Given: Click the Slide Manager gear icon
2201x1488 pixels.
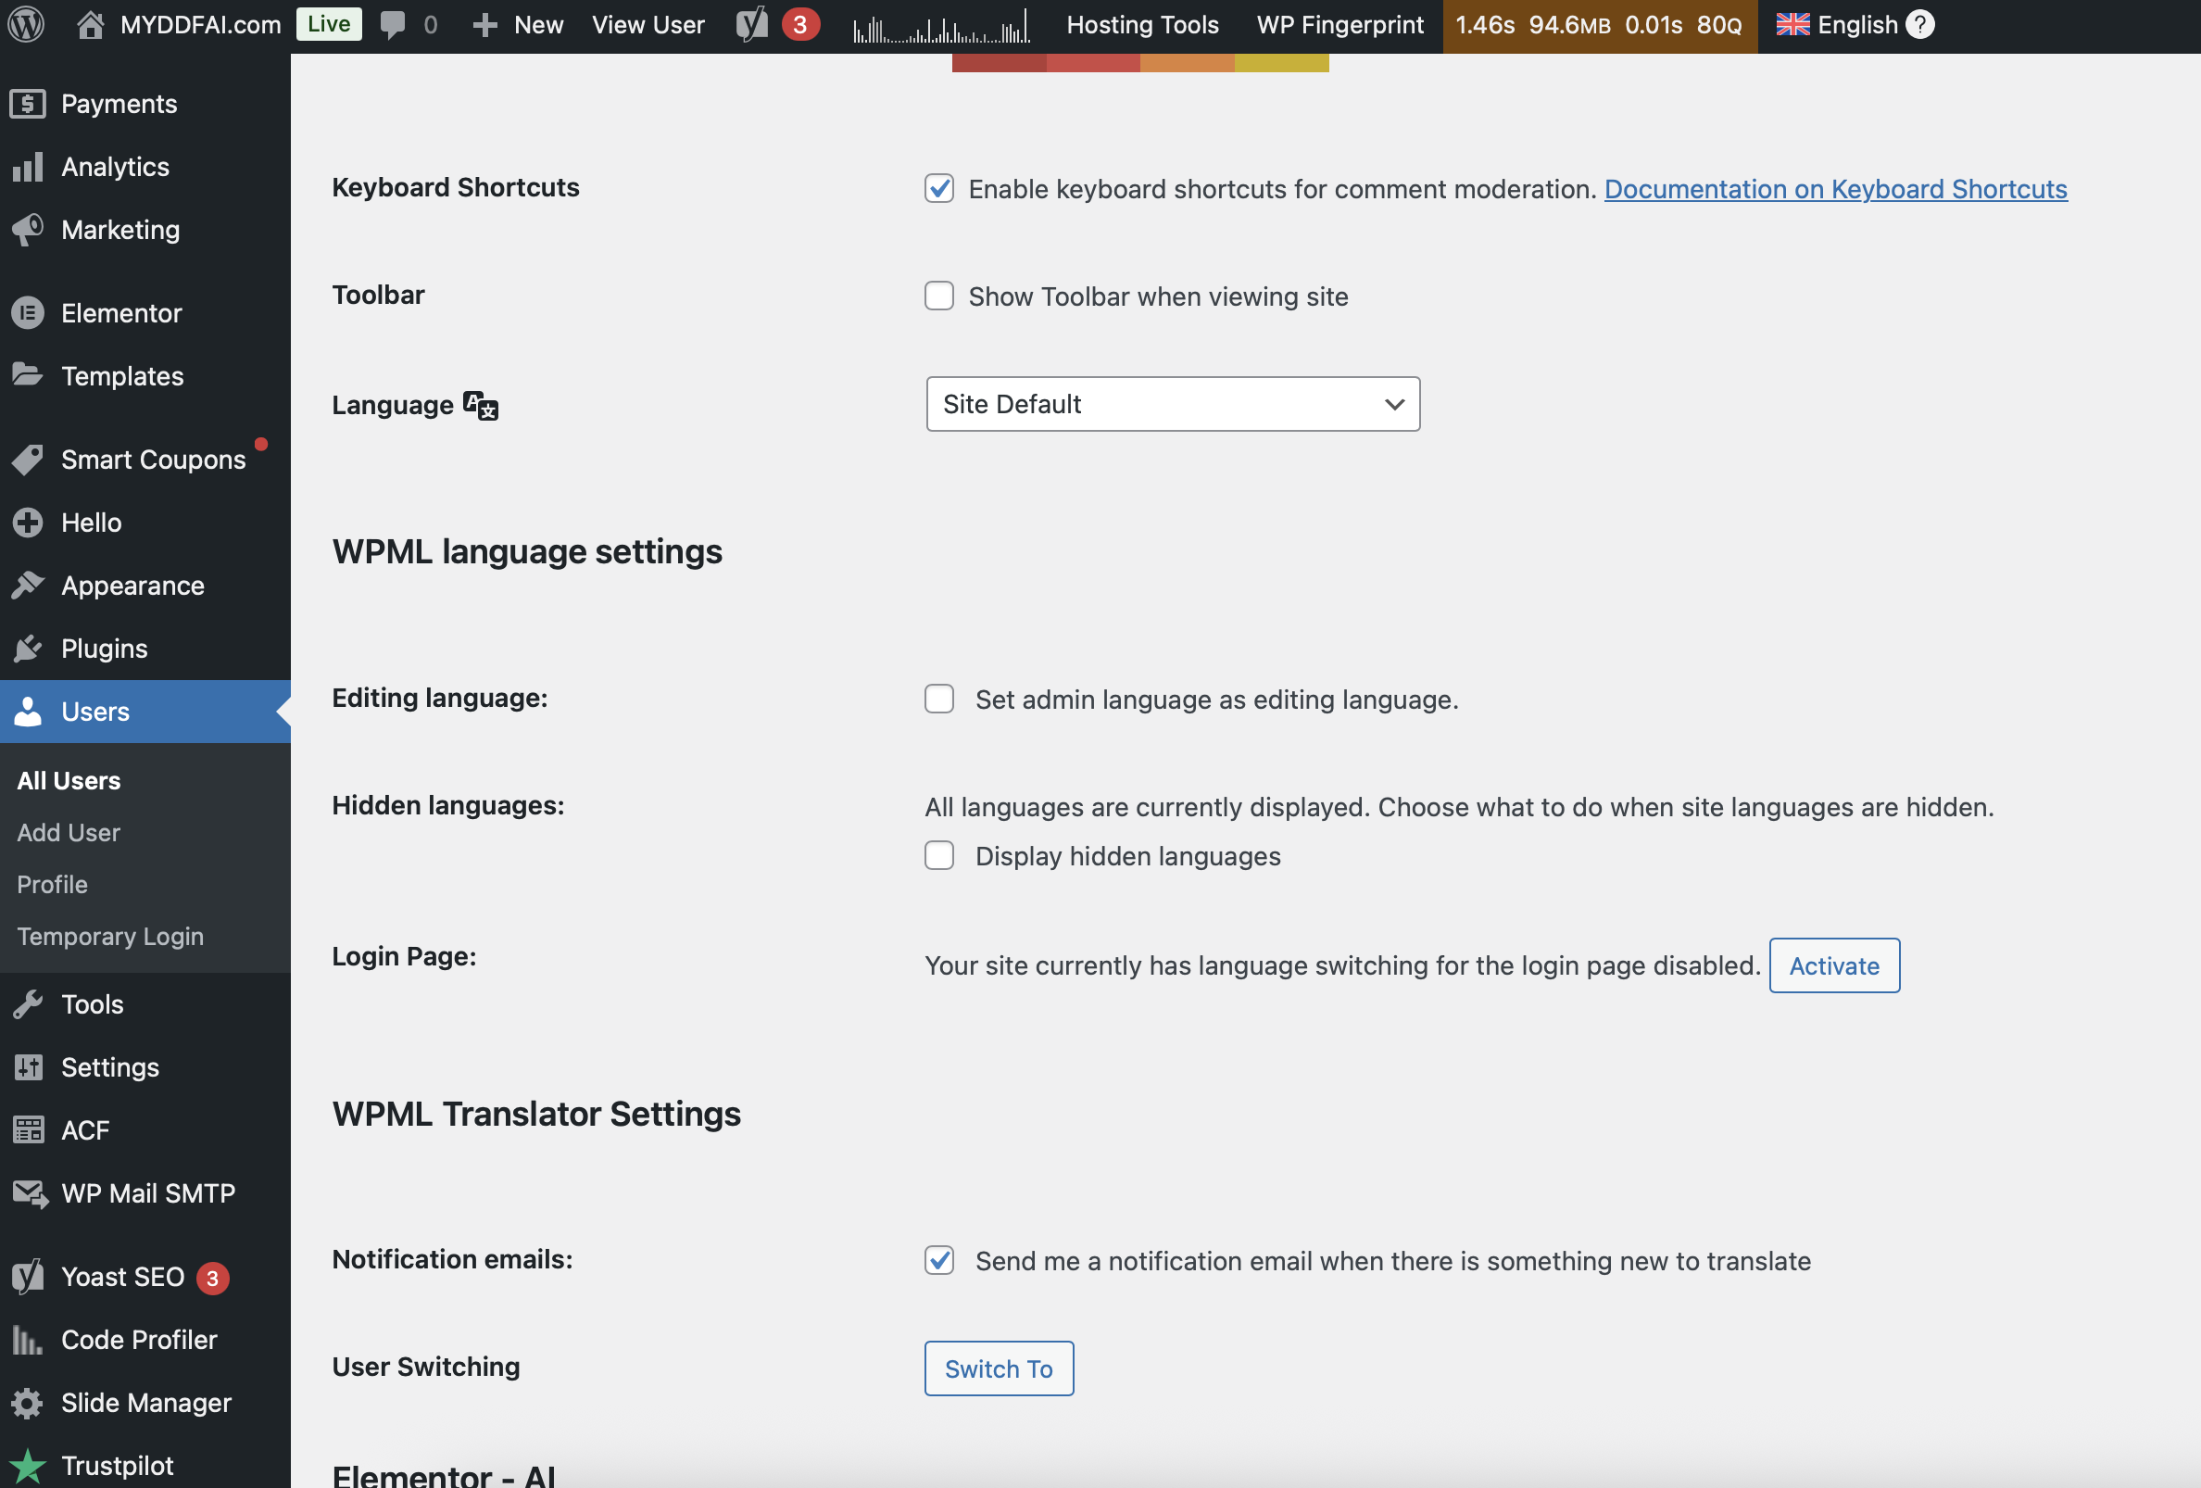Looking at the screenshot, I should 28,1403.
